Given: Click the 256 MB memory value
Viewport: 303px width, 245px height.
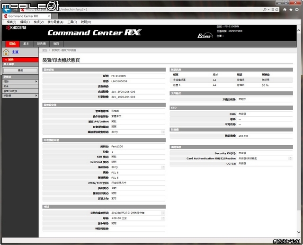Looking at the screenshot, I should coord(243,136).
